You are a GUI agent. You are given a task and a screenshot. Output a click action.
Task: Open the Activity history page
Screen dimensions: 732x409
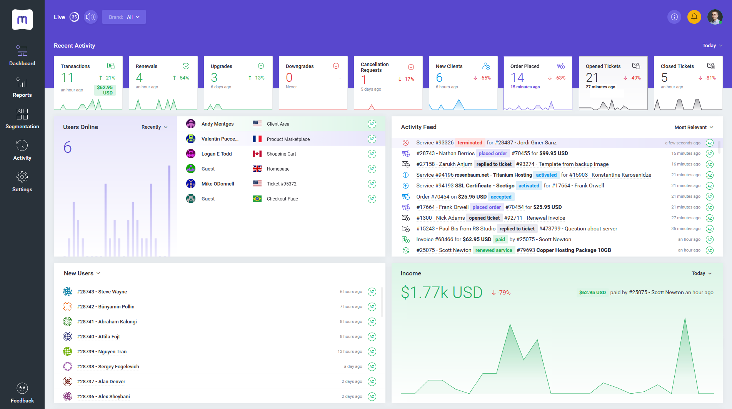pyautogui.click(x=22, y=150)
